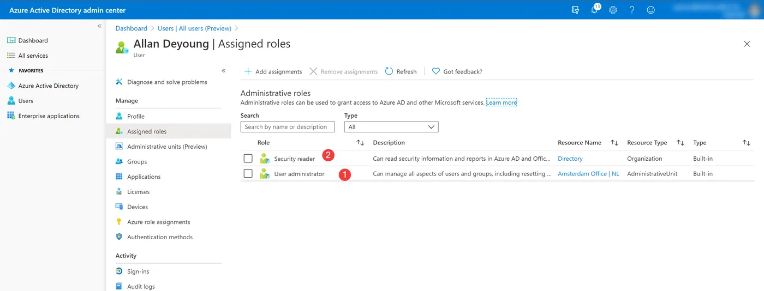Viewport: 764px width, 291px height.
Task: Collapse the left navigation sidebar
Action: tap(99, 26)
